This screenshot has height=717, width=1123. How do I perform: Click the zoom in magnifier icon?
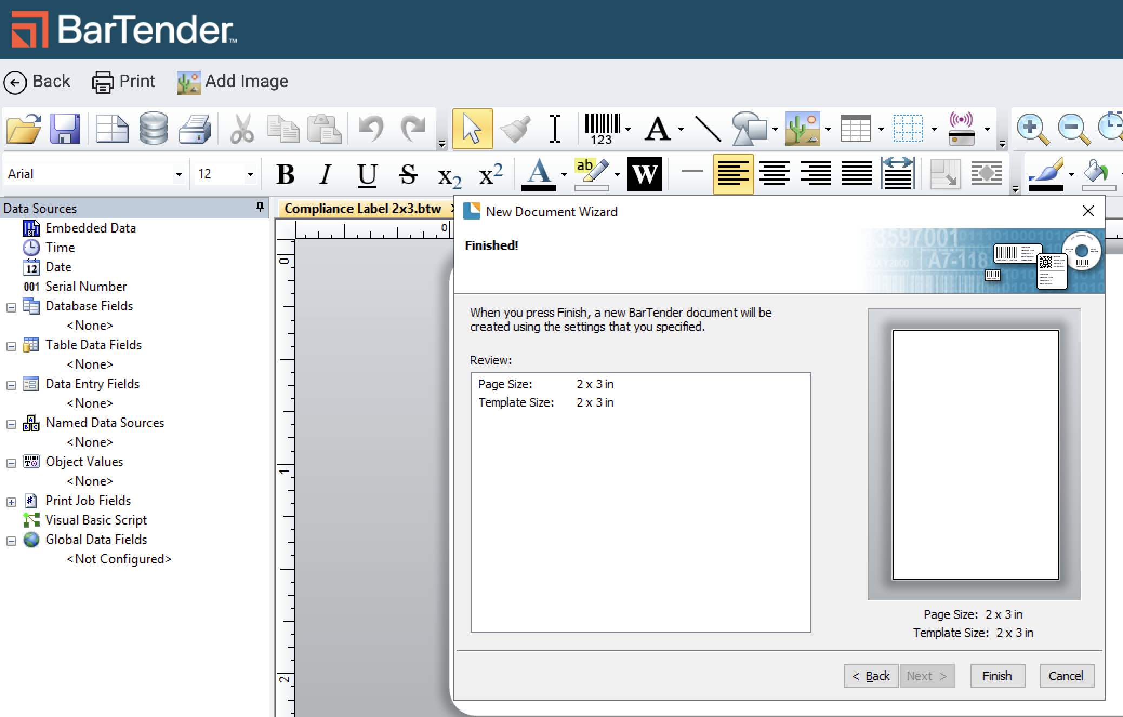[1032, 129]
